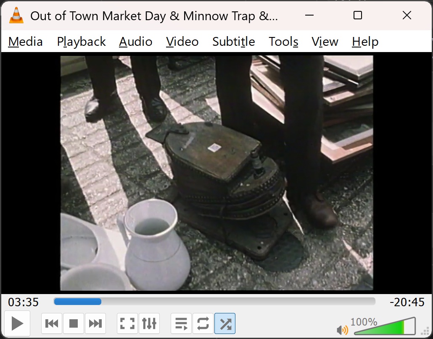The width and height of the screenshot is (433, 339).
Task: Minimize the VLC window
Action: [x=309, y=15]
